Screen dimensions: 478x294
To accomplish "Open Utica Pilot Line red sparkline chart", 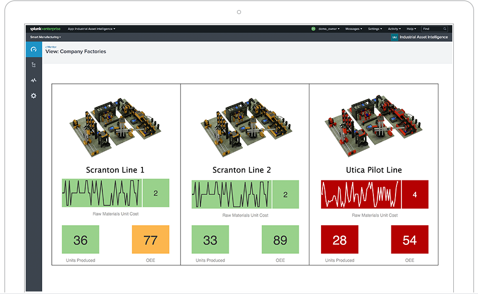I will click(x=361, y=194).
